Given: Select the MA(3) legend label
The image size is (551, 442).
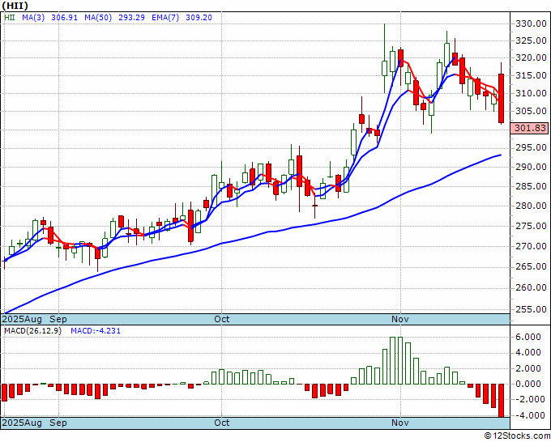Looking at the screenshot, I should (33, 18).
